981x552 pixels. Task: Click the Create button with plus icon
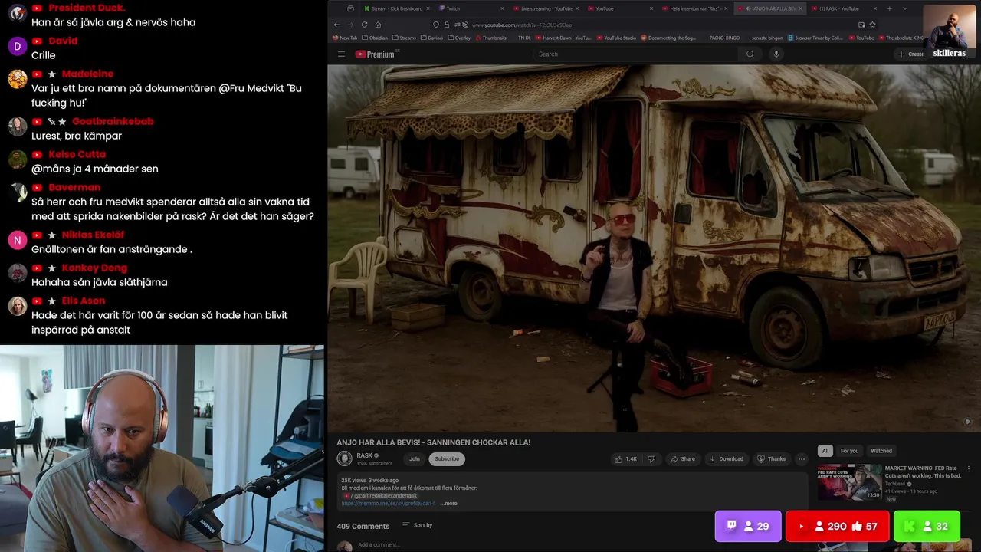point(910,54)
